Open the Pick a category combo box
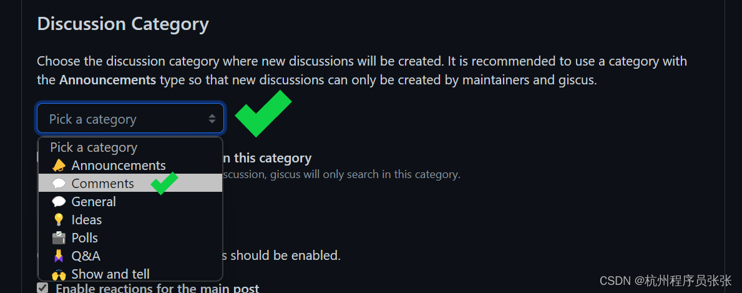742x293 pixels. pyautogui.click(x=130, y=118)
